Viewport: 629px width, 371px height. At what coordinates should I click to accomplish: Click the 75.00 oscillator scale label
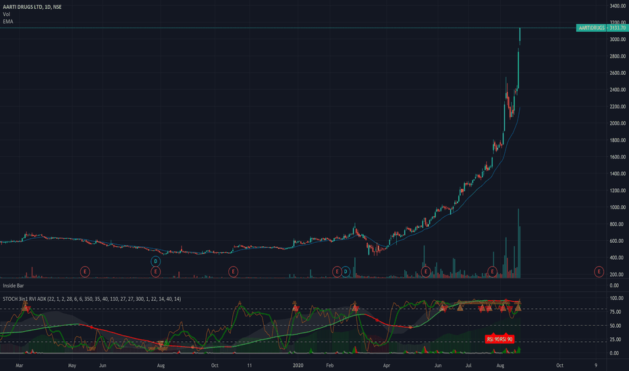(x=616, y=312)
